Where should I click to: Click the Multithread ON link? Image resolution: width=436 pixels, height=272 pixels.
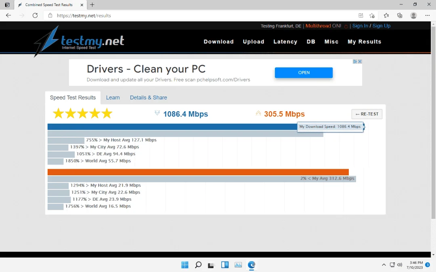coord(323,26)
